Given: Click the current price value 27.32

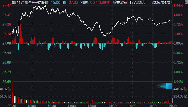Looking at the screenshot, I should pyautogui.click(x=74, y=2).
